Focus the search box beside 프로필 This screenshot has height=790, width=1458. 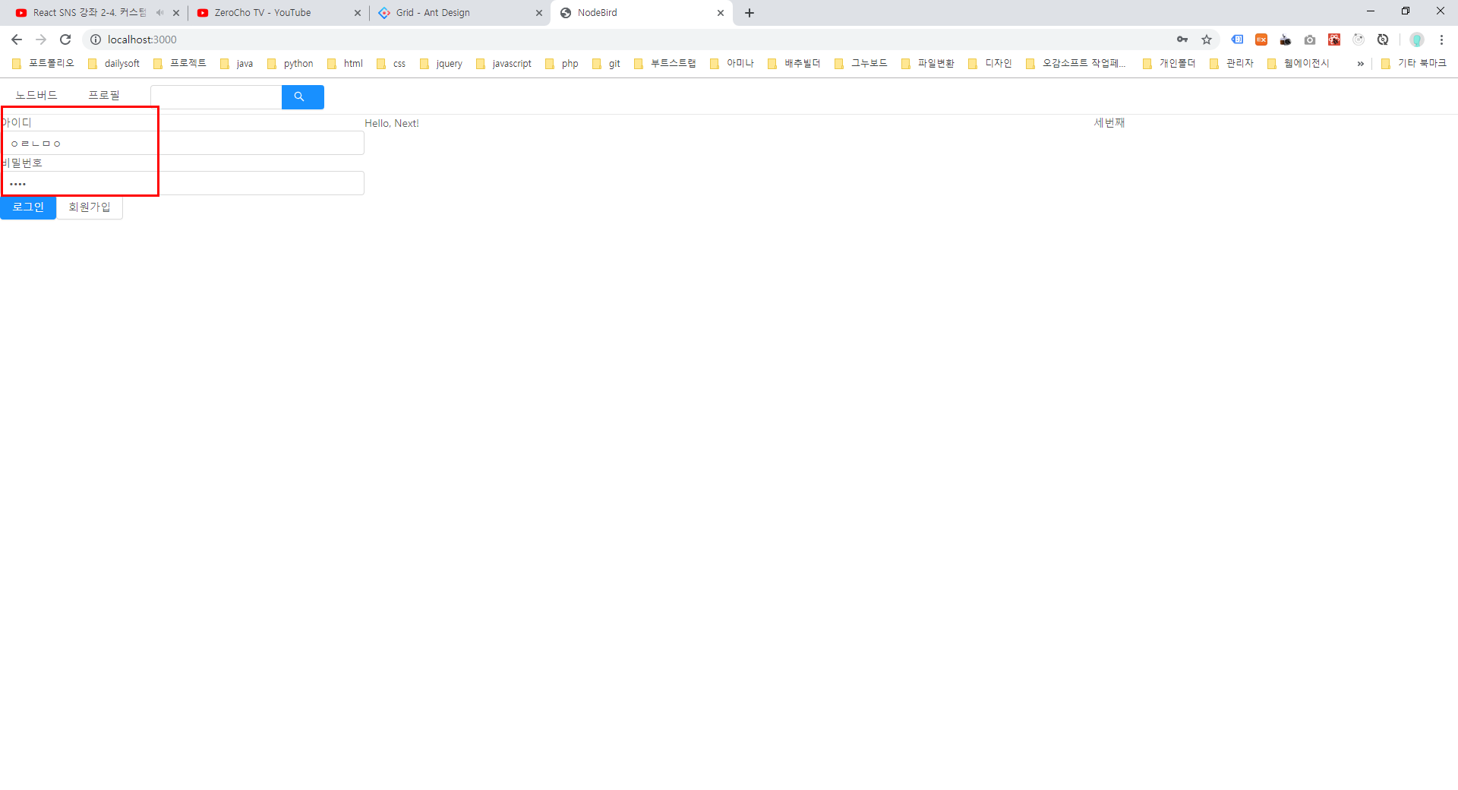(216, 97)
